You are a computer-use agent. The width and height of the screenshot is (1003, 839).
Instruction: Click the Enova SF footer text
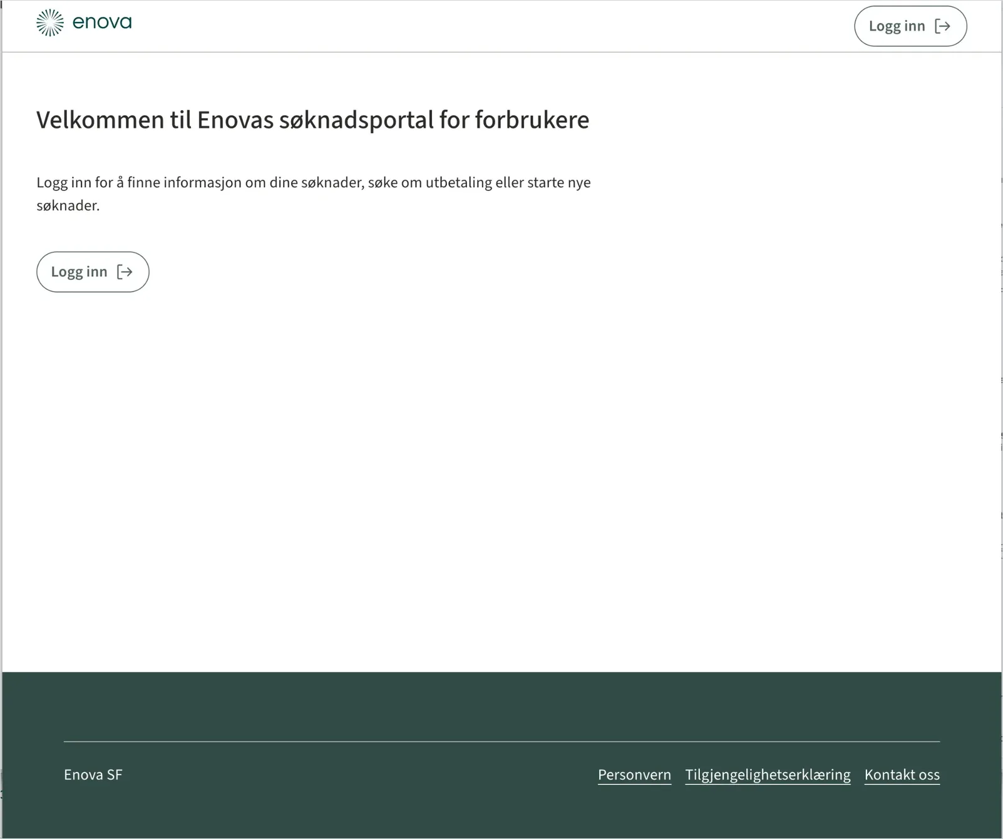tap(93, 775)
